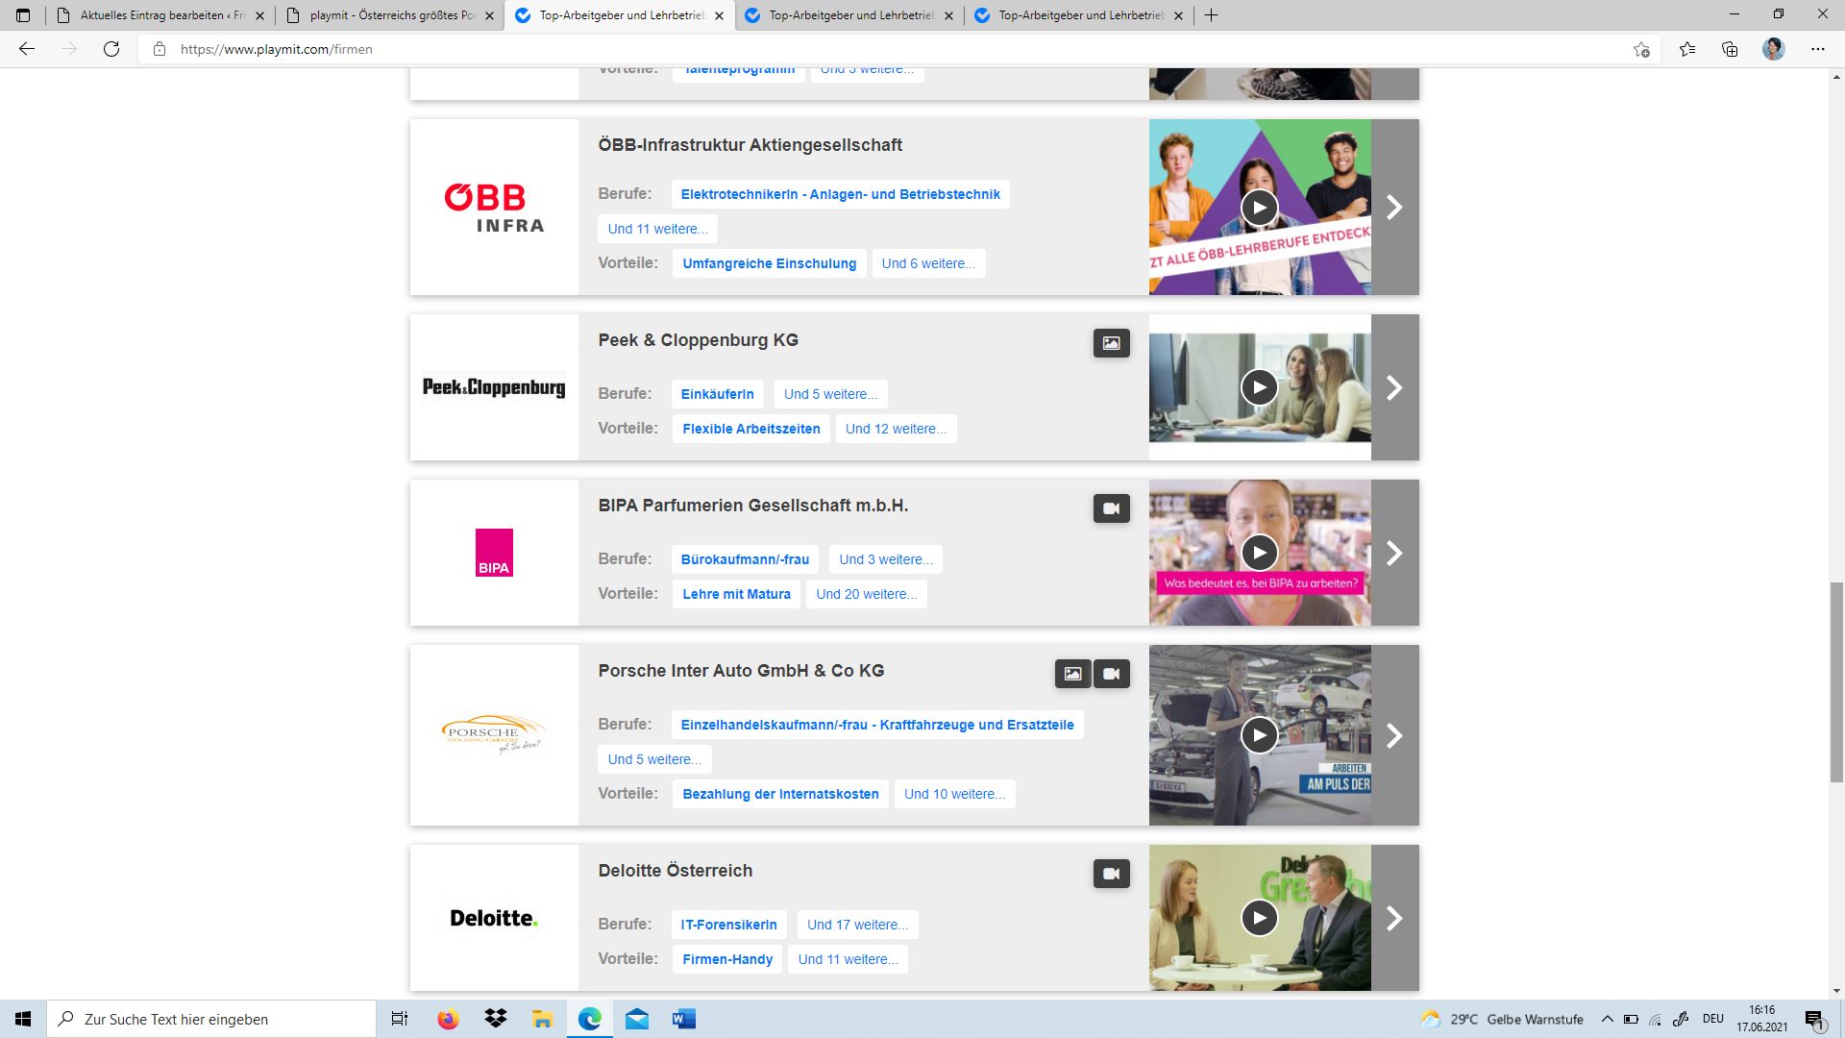
Task: Open Bezahlung der Internatskosten benefit tag
Action: [x=780, y=794]
